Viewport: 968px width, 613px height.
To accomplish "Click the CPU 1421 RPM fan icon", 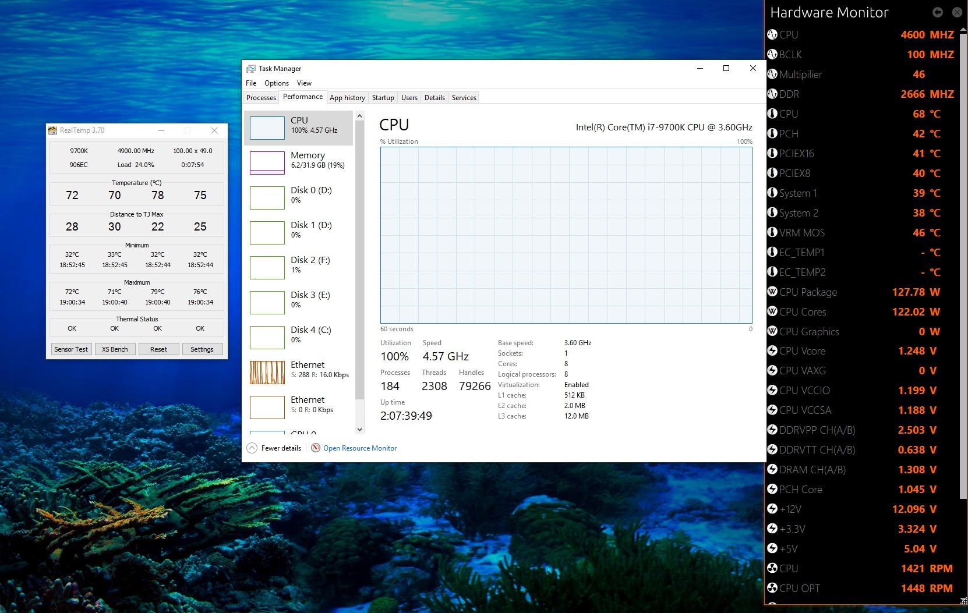I will (x=772, y=569).
